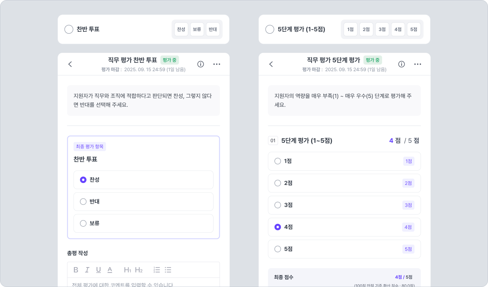Click the 3점 chip in top card
Viewport: 488px width, 287px height.
coord(382,29)
